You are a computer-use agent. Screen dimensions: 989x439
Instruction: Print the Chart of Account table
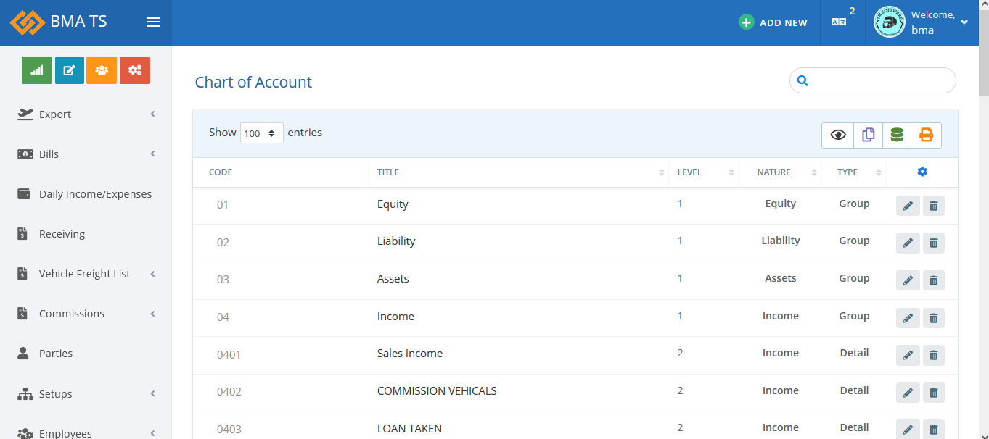coord(926,135)
